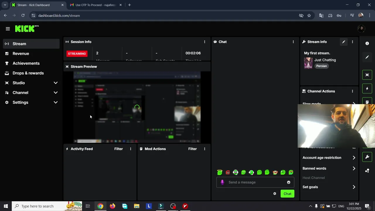Toggle the wrench widget icon in right rail
The image size is (375, 211).
tap(367, 157)
